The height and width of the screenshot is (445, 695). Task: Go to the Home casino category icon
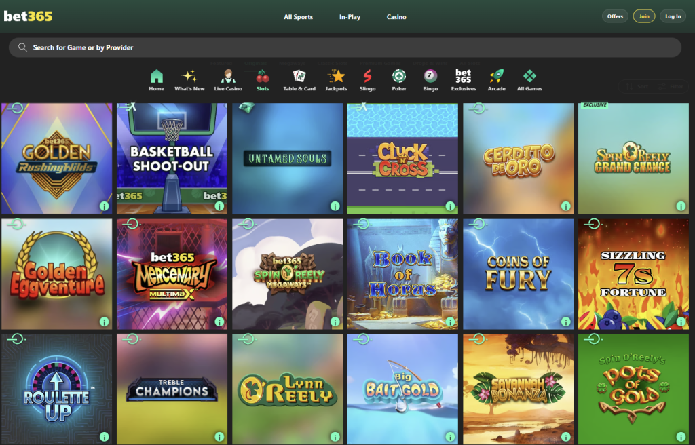click(x=157, y=80)
